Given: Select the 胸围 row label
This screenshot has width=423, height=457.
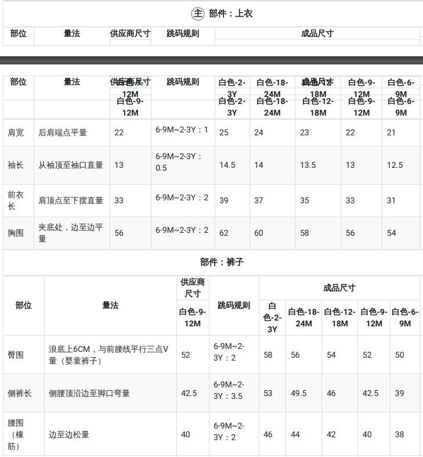Looking at the screenshot, I should [16, 233].
